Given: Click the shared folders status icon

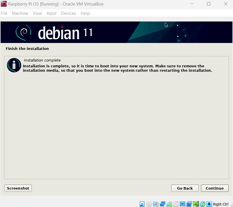Looking at the screenshot, I should [x=176, y=204].
